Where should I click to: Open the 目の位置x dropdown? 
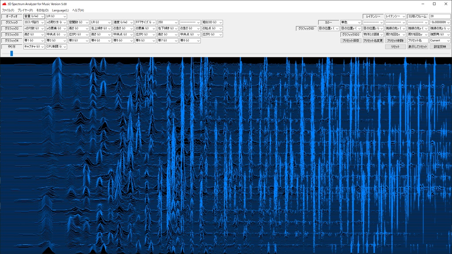(328, 29)
